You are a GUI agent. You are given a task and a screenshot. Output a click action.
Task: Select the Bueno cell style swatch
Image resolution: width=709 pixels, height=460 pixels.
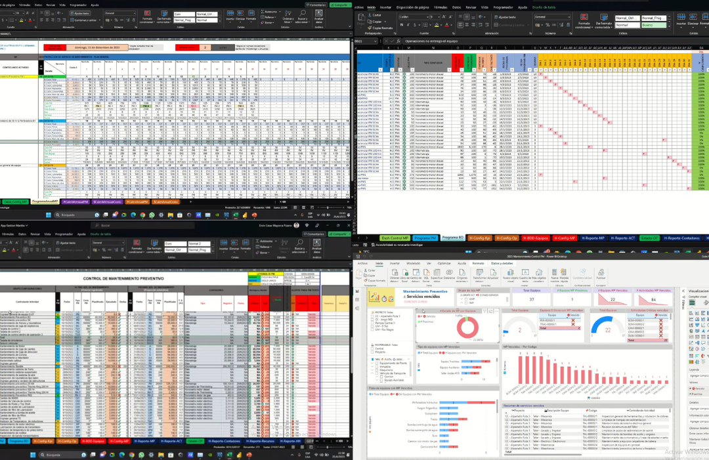(x=654, y=25)
